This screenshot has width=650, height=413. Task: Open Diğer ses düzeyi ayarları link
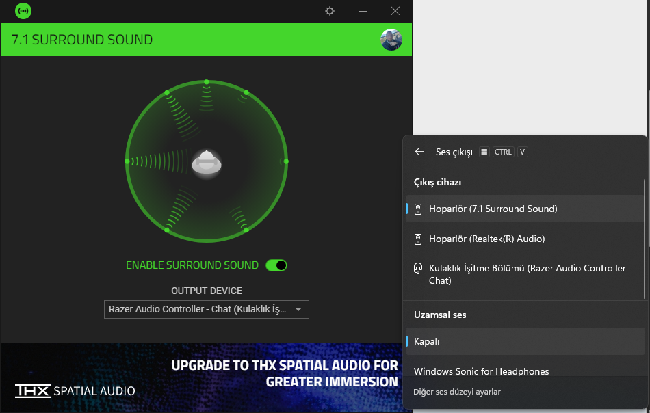458,392
